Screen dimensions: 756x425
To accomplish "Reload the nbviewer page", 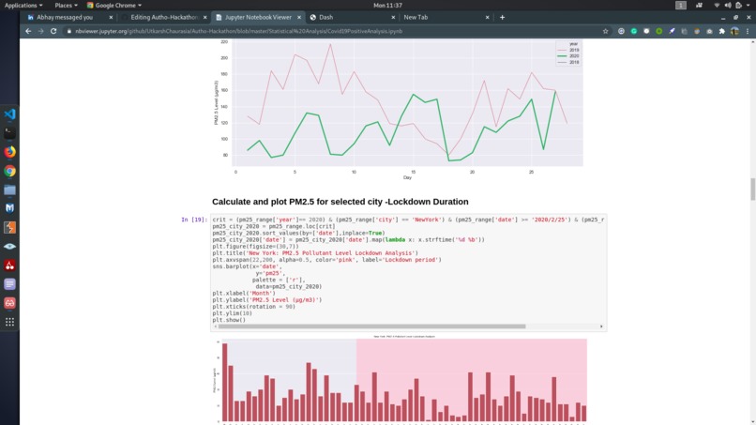I will (53, 31).
